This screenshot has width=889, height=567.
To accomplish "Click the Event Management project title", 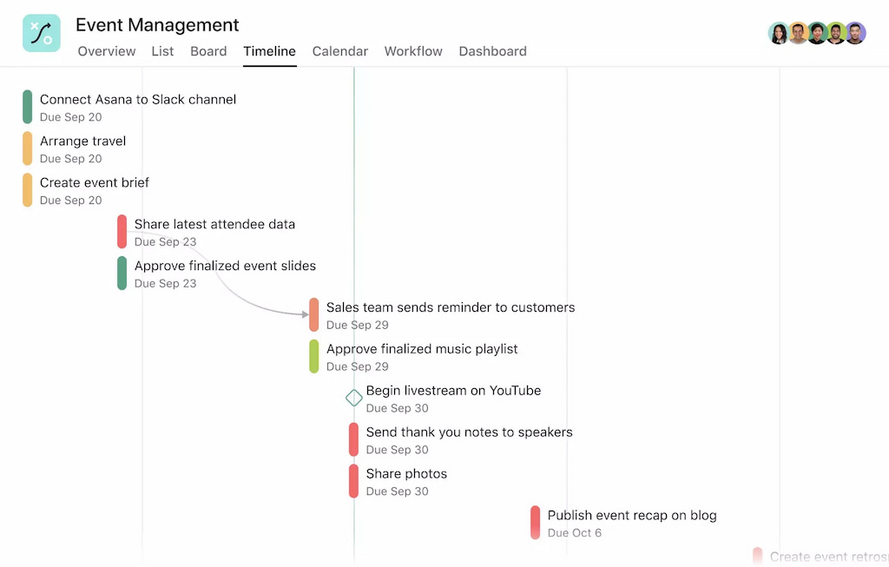I will [x=157, y=24].
